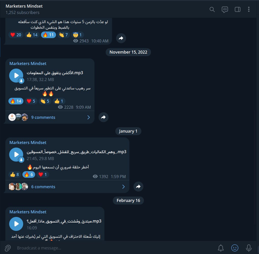
Task: Click the paperclip attach file icon
Action: (x=8, y=248)
